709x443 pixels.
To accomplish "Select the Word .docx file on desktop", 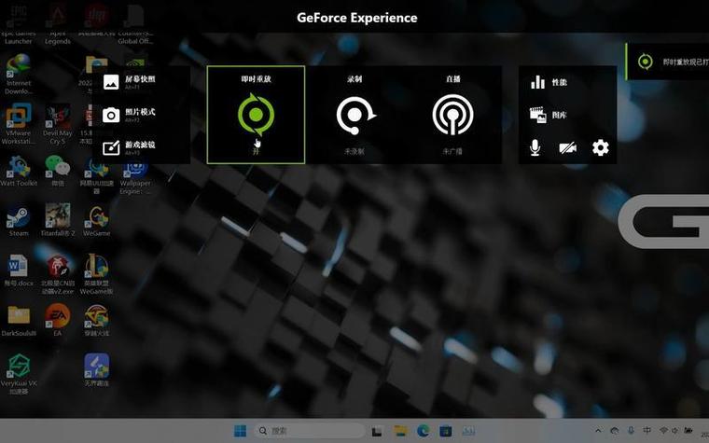I will coord(19,270).
